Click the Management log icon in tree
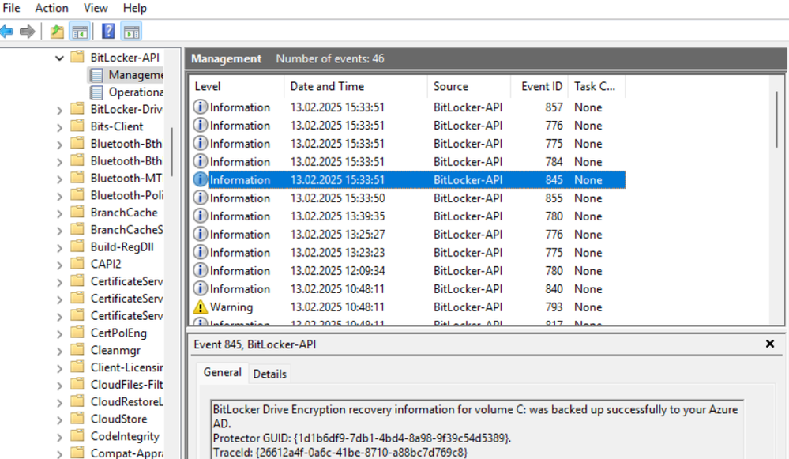Viewport: 789px width, 459px height. pyautogui.click(x=96, y=76)
